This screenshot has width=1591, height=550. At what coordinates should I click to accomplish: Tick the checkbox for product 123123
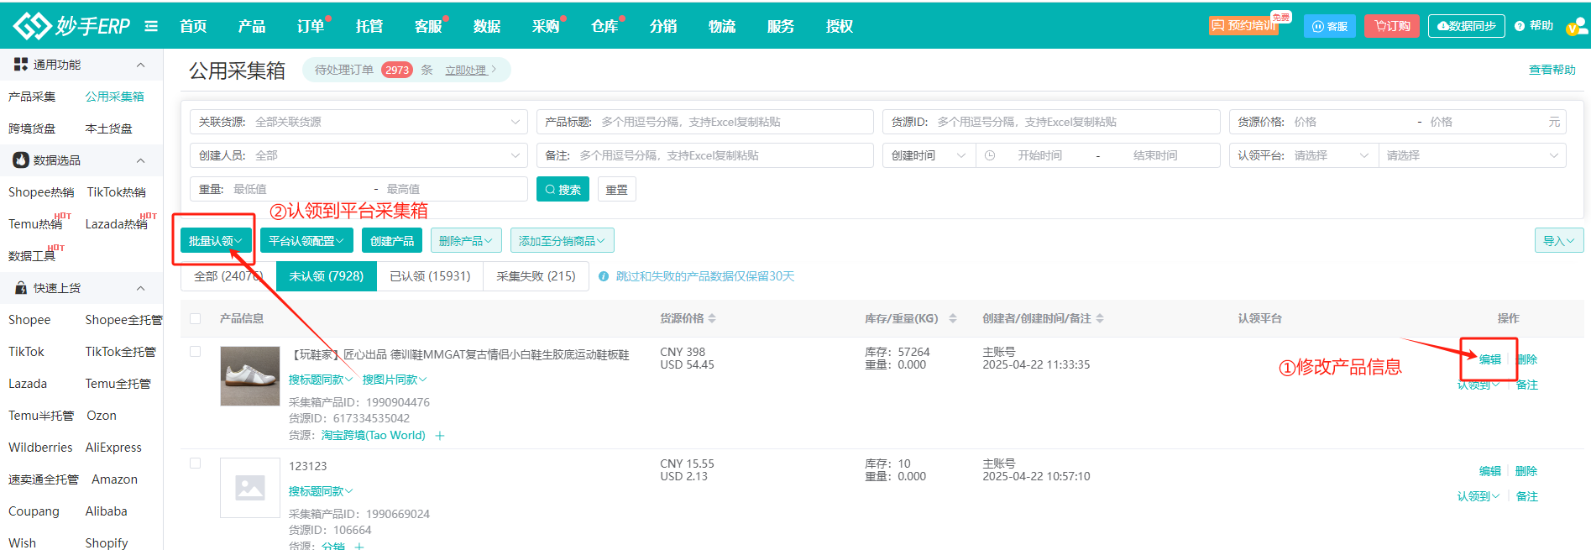tap(196, 464)
